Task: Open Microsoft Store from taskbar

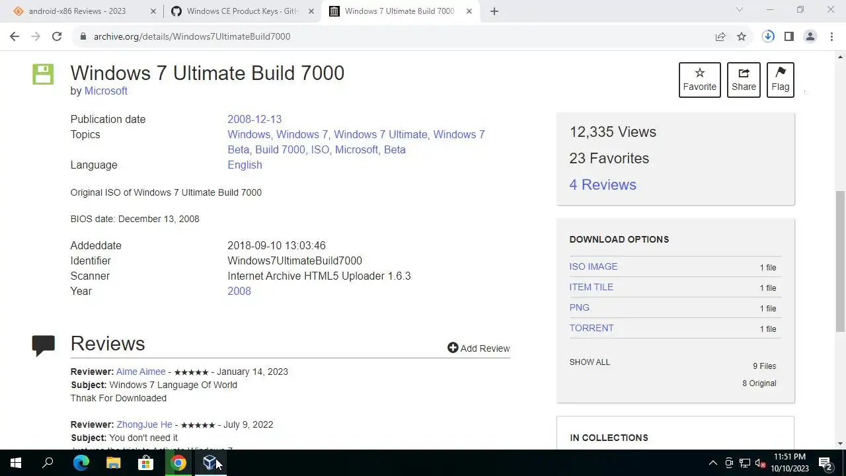Action: pos(145,463)
